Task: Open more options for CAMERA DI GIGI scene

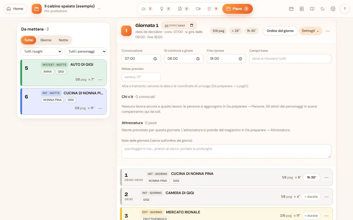Action: (327, 197)
